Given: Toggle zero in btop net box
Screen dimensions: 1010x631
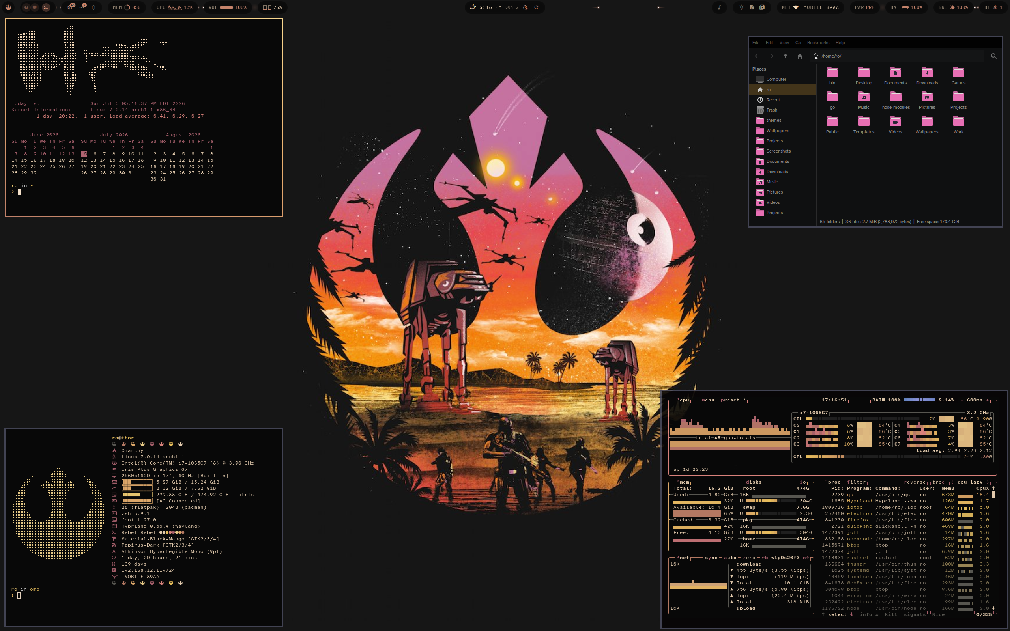Looking at the screenshot, I should [749, 558].
